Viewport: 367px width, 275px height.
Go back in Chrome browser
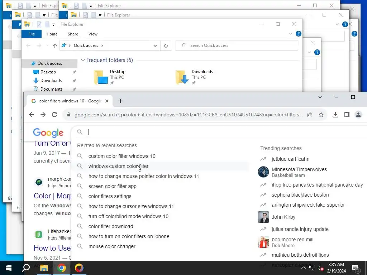(32, 115)
